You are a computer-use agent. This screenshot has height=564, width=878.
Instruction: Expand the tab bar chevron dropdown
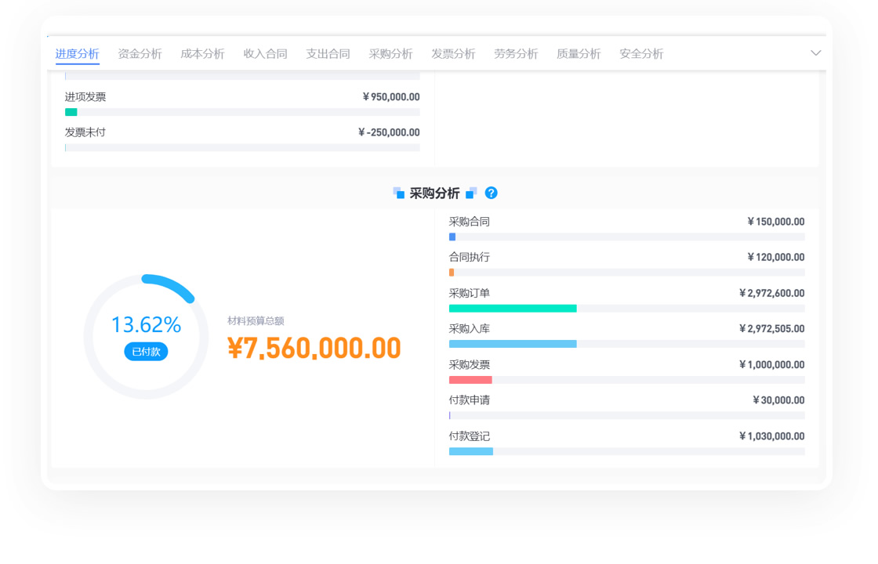click(x=815, y=53)
